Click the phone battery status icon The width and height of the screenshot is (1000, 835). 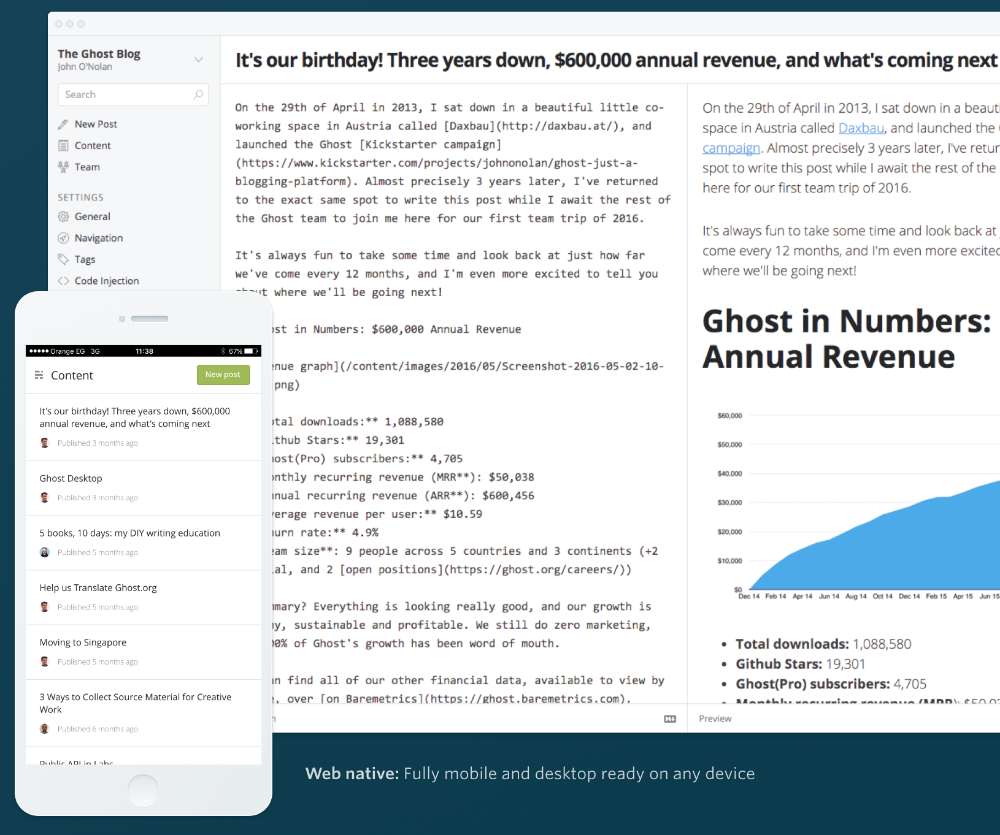[250, 351]
